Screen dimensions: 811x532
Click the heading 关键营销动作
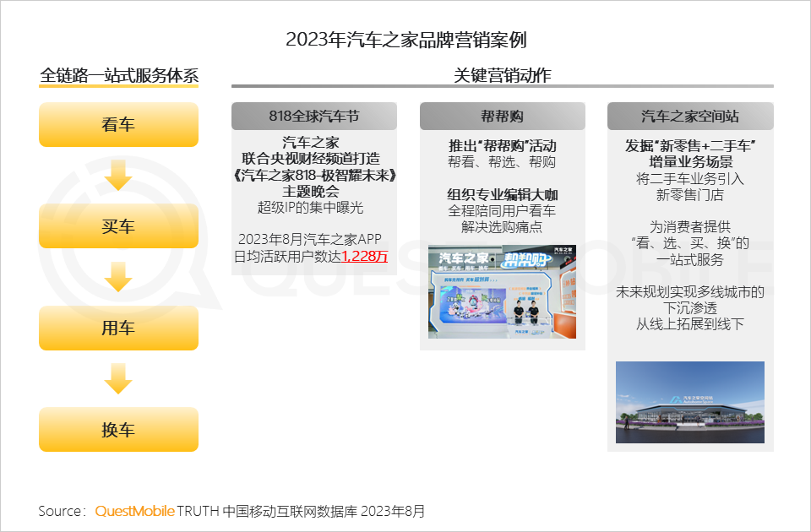pyautogui.click(x=502, y=75)
